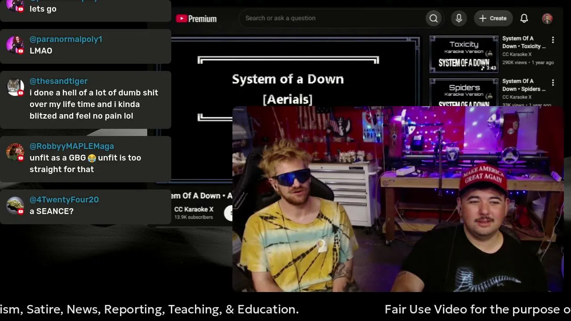Click the YouTube Premium logo
The height and width of the screenshot is (321, 571).
(196, 18)
